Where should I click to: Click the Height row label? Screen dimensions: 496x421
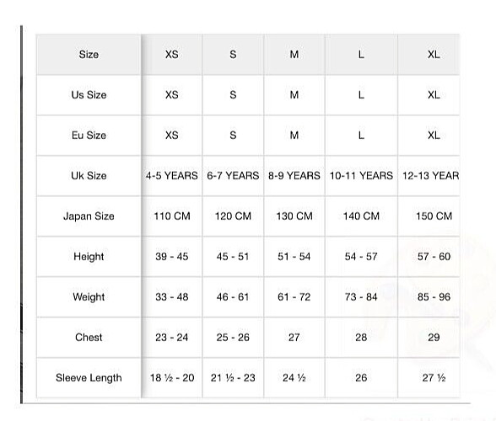[89, 257]
